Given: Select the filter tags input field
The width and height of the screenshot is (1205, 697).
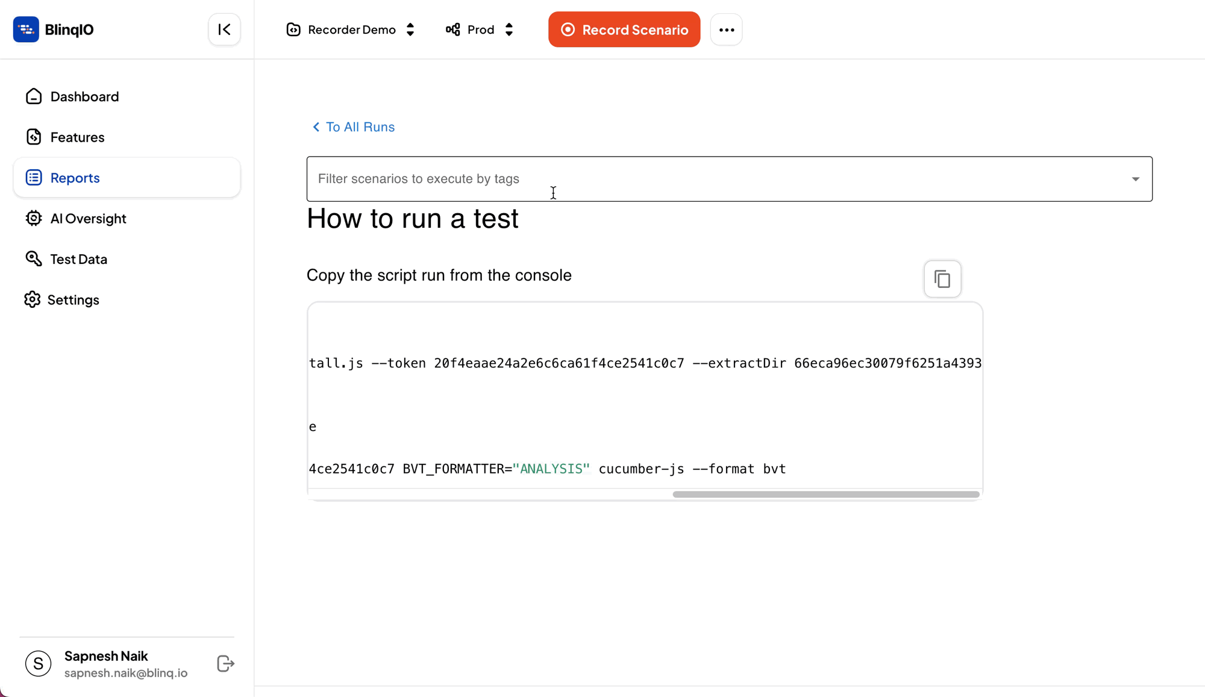Looking at the screenshot, I should coord(728,178).
